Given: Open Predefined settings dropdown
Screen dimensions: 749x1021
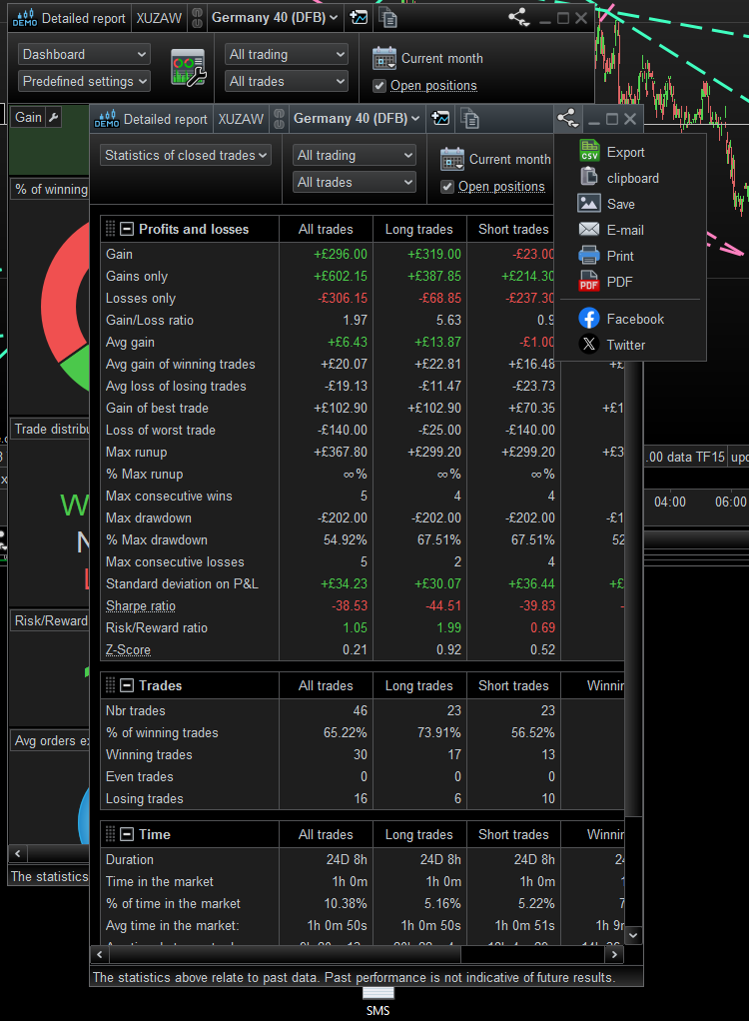Looking at the screenshot, I should (x=84, y=81).
